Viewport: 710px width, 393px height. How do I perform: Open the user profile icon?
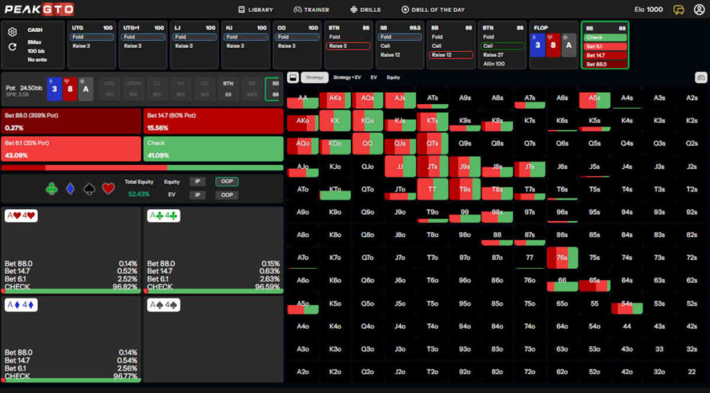(x=698, y=10)
